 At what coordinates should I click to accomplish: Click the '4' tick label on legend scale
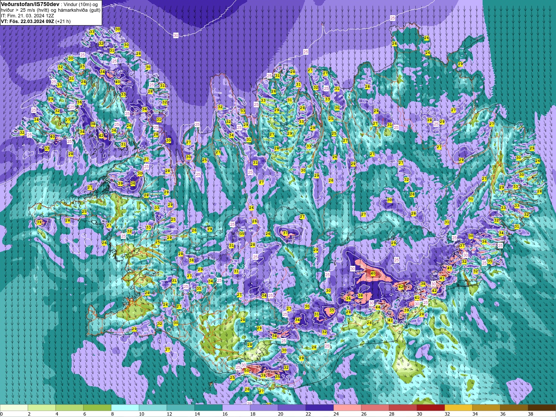(57, 414)
